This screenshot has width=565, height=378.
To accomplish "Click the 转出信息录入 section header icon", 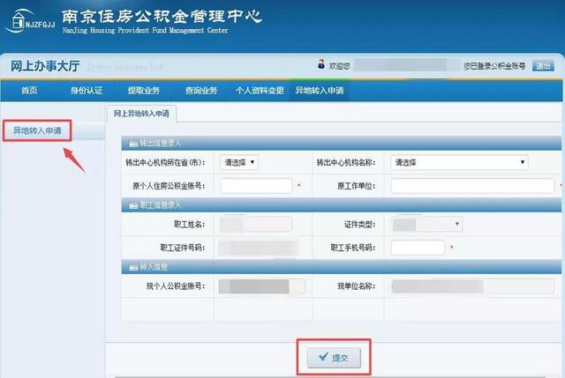I will (x=133, y=144).
